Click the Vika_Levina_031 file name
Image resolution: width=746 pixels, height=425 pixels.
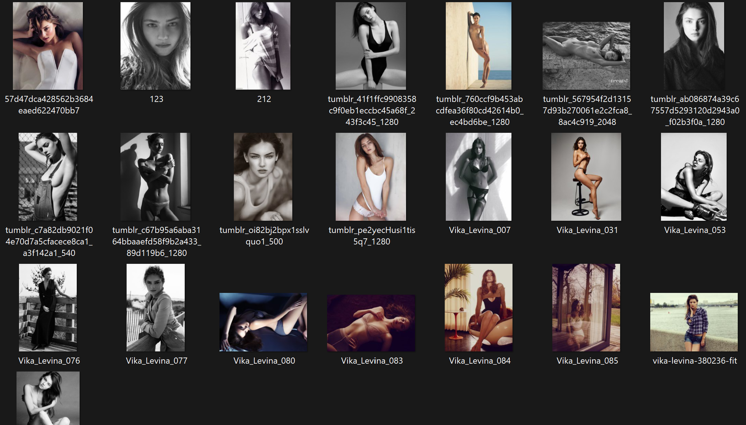pos(587,230)
